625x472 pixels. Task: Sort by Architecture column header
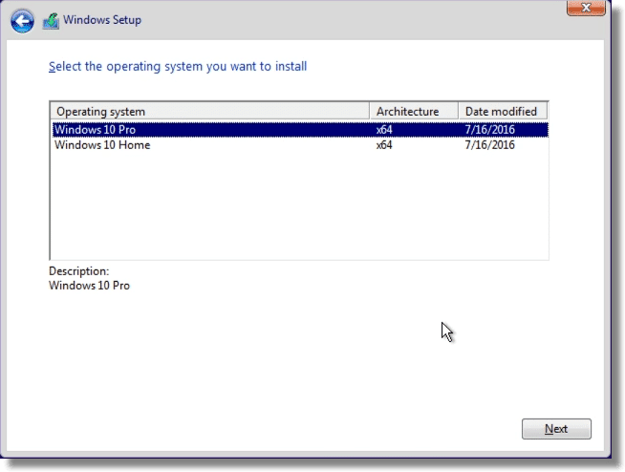(414, 111)
